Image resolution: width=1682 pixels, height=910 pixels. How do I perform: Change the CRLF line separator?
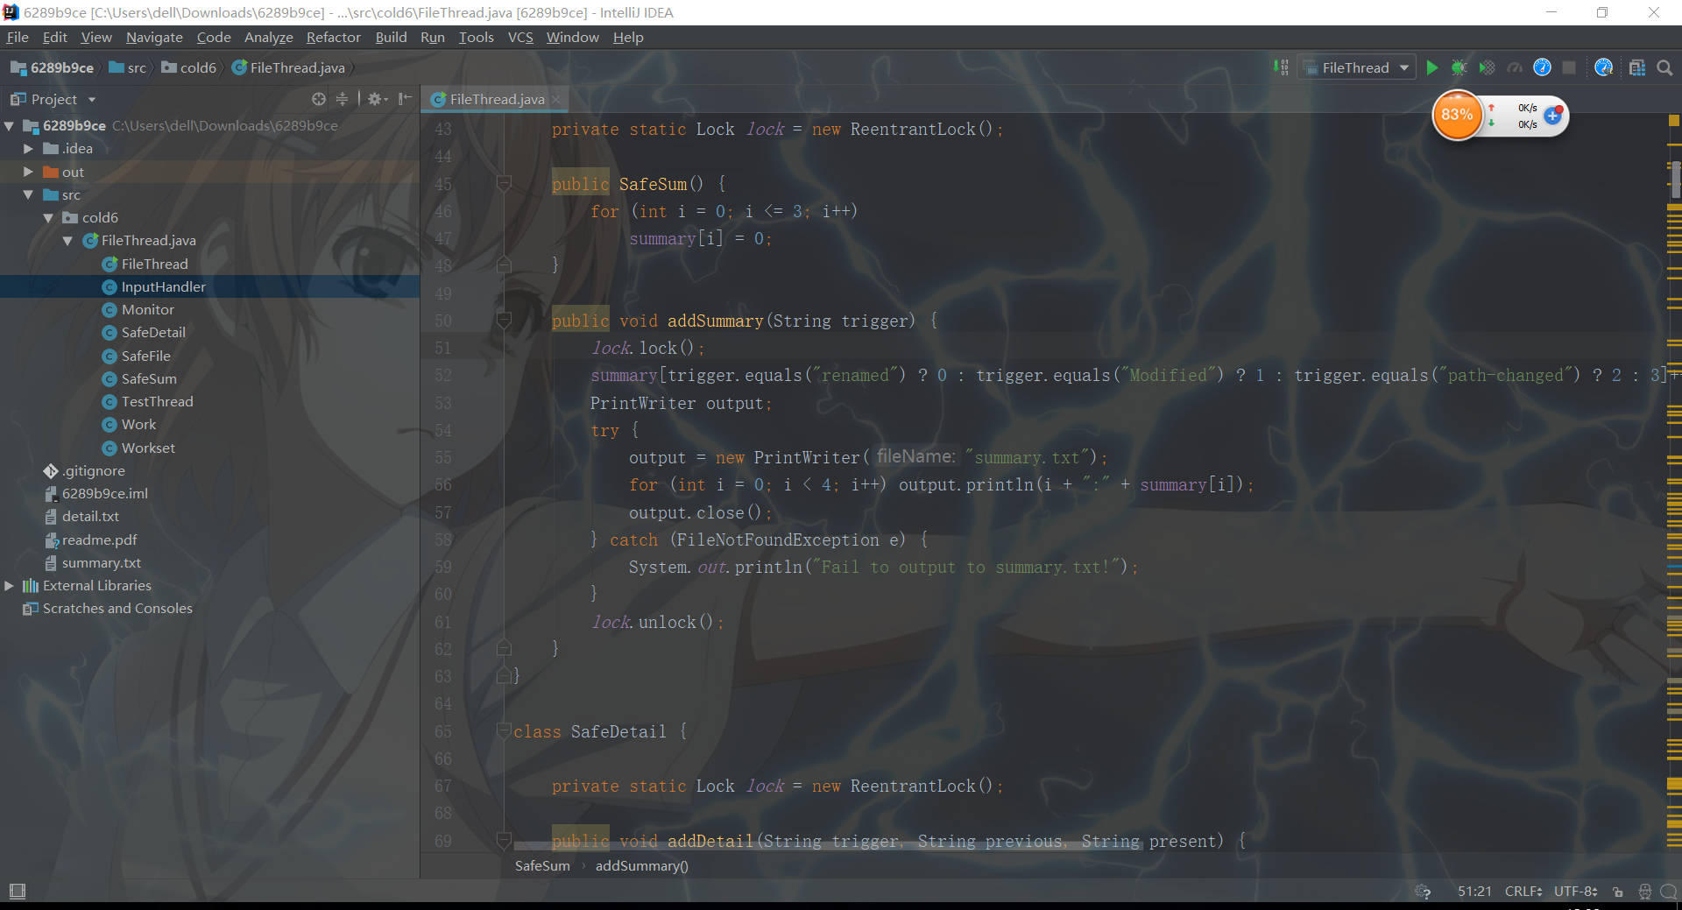pyautogui.click(x=1523, y=891)
